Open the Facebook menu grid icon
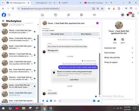Screen dimensions: 139x111 pyautogui.click(x=123, y=15)
